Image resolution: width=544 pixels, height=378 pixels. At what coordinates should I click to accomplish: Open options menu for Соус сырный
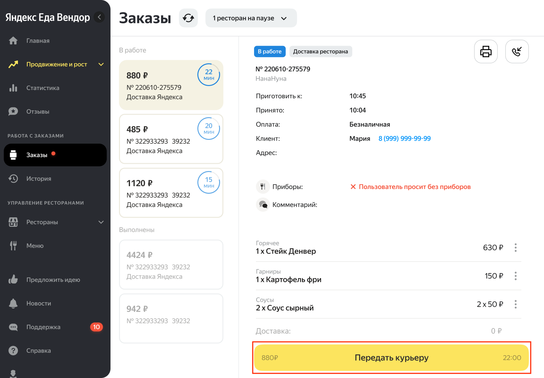(515, 304)
